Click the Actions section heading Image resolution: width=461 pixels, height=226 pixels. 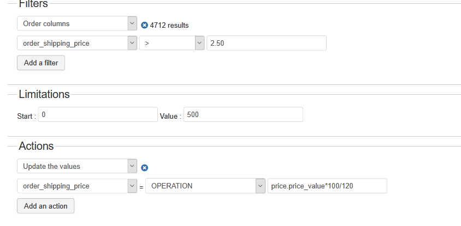[x=36, y=146]
